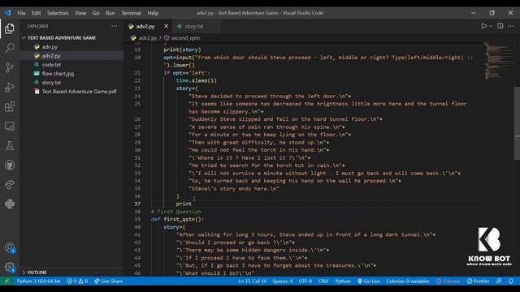Open the Go menu
The width and height of the screenshot is (520, 292).
96,13
